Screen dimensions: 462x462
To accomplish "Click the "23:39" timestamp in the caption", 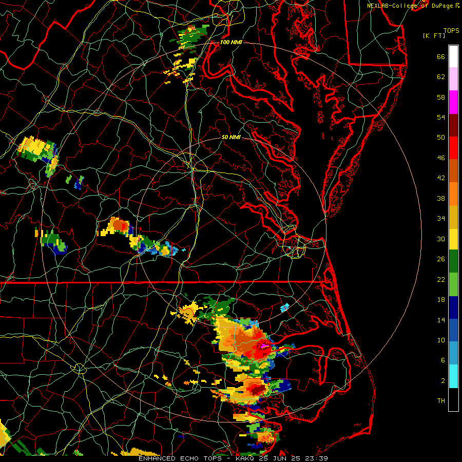I will pyautogui.click(x=316, y=458).
